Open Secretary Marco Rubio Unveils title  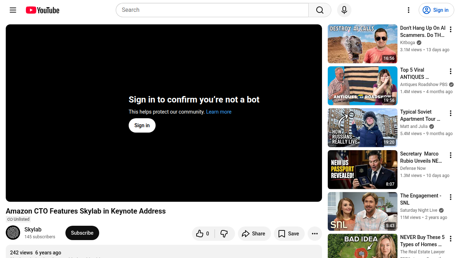coord(421,157)
